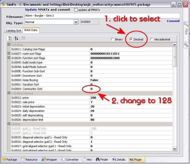Image resolution: width=190 pixels, height=164 pixels.
Task: Click the Update link above Filename
Action: click(31, 10)
